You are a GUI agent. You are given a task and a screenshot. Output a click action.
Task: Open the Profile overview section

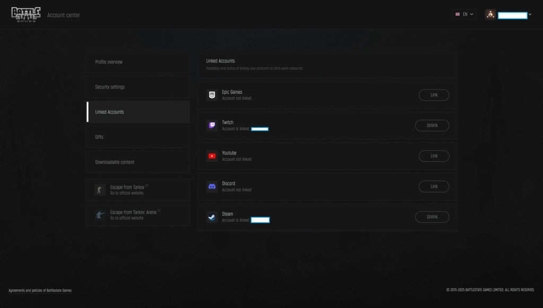click(x=138, y=62)
